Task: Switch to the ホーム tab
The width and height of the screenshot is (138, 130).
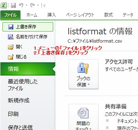Action: [x=32, y=15]
